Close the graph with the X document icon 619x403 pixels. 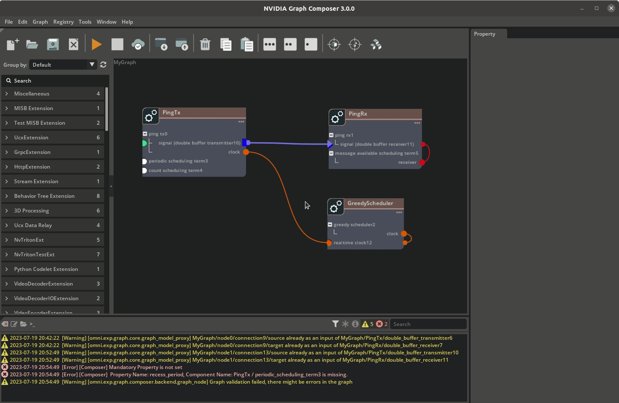74,44
